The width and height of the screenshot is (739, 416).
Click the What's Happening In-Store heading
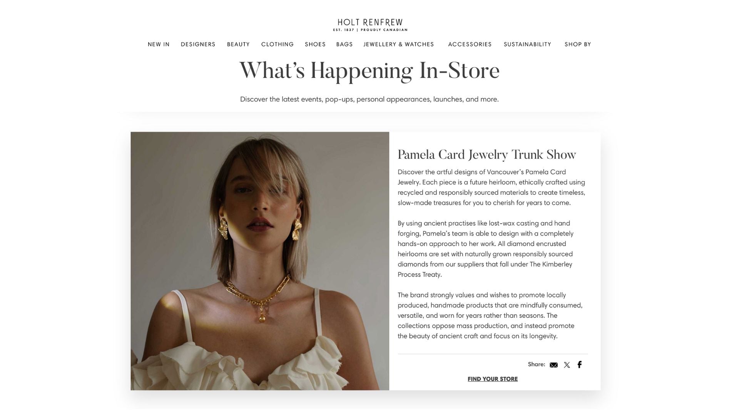pyautogui.click(x=369, y=71)
